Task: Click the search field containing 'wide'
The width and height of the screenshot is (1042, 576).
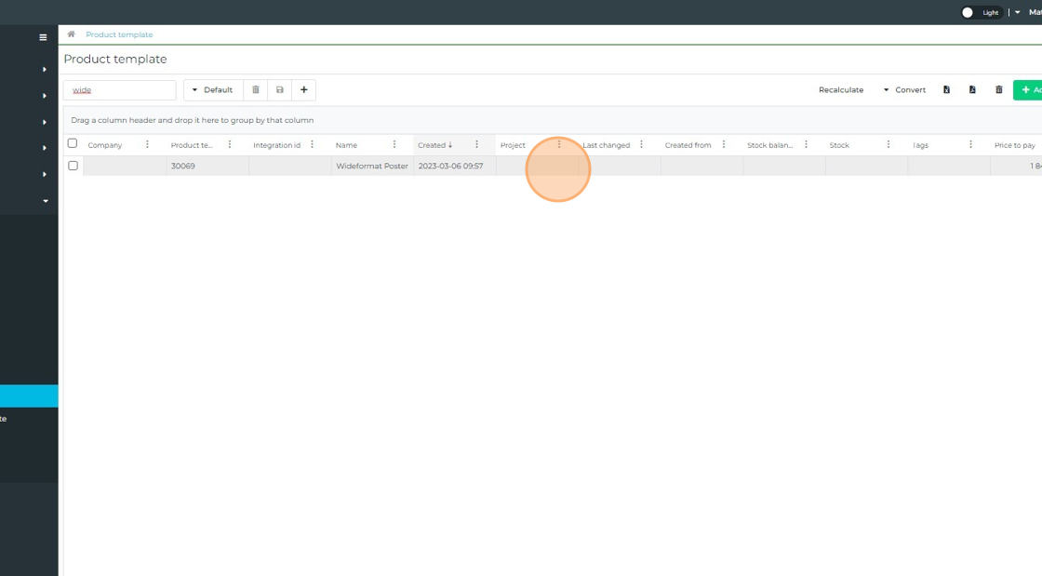Action: [119, 90]
